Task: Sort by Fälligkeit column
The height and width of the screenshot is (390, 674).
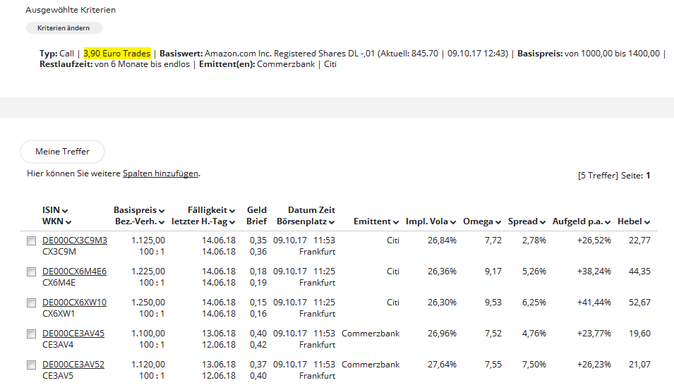Action: pyautogui.click(x=211, y=210)
